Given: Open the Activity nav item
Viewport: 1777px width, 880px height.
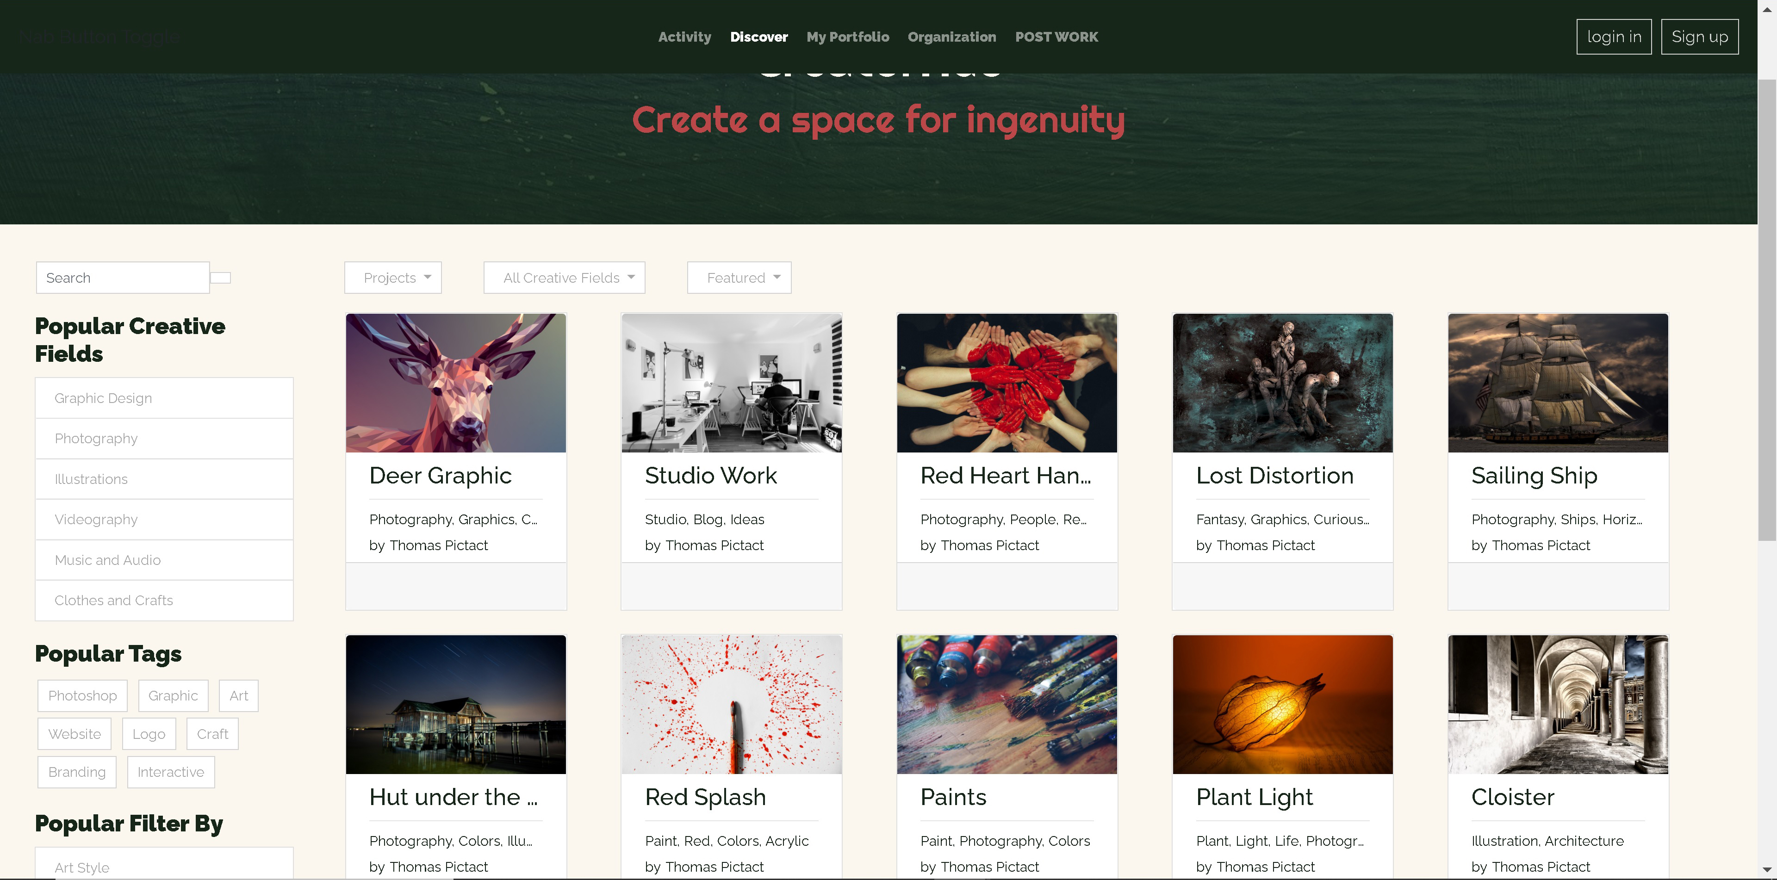Looking at the screenshot, I should click(x=684, y=37).
